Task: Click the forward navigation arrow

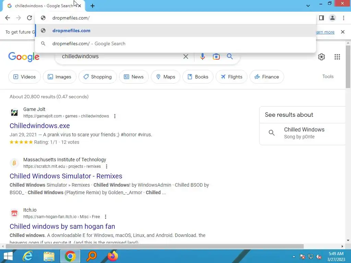Action: coord(19,18)
